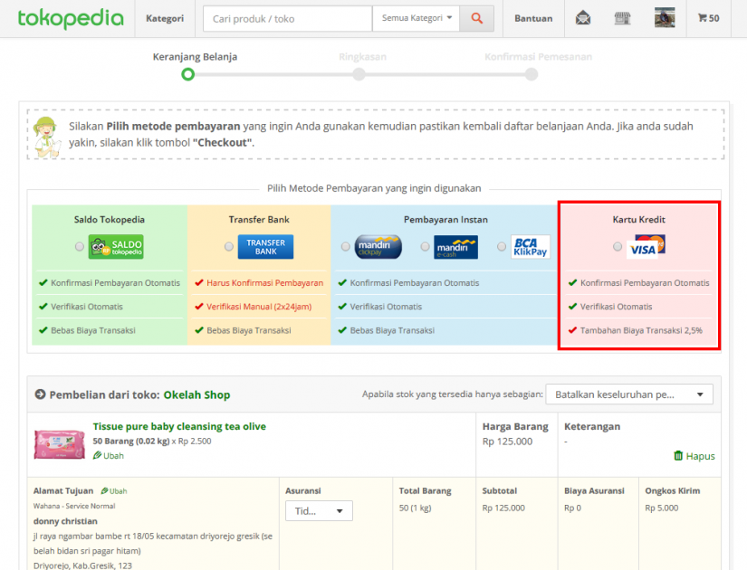Click the Ringkasan step marker
Screen dimensions: 747x570
coord(359,74)
